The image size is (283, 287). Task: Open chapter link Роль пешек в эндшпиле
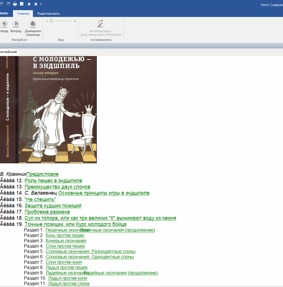[x=53, y=181]
